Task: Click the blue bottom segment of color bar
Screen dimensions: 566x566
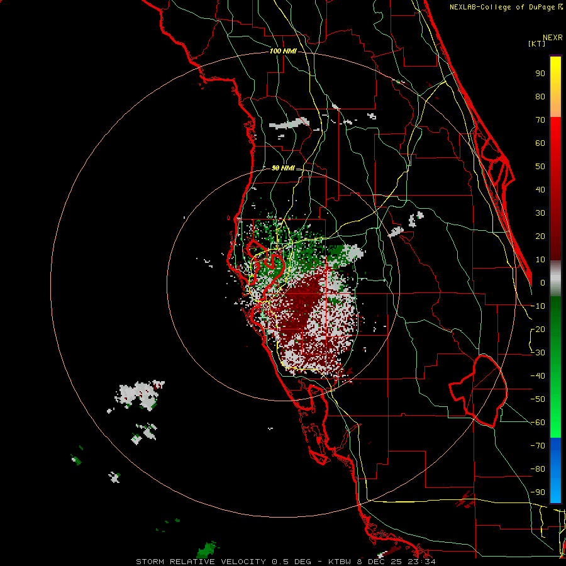Action: click(x=555, y=470)
